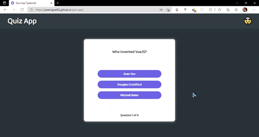Add this page to favorites
Screen dimensions: 259x137
coord(168,10)
